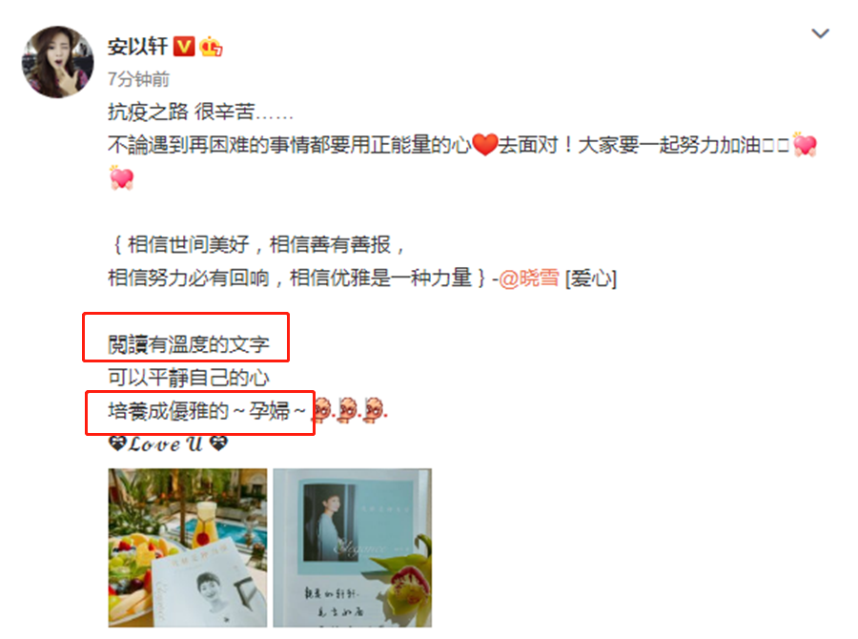Viewport: 858px width, 639px height.
Task: Open 安以轩's profile avatar photo
Action: [57, 62]
